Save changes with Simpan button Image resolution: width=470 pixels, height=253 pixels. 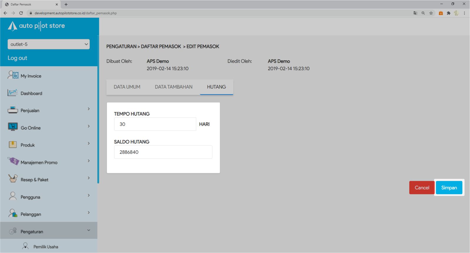[x=449, y=188]
